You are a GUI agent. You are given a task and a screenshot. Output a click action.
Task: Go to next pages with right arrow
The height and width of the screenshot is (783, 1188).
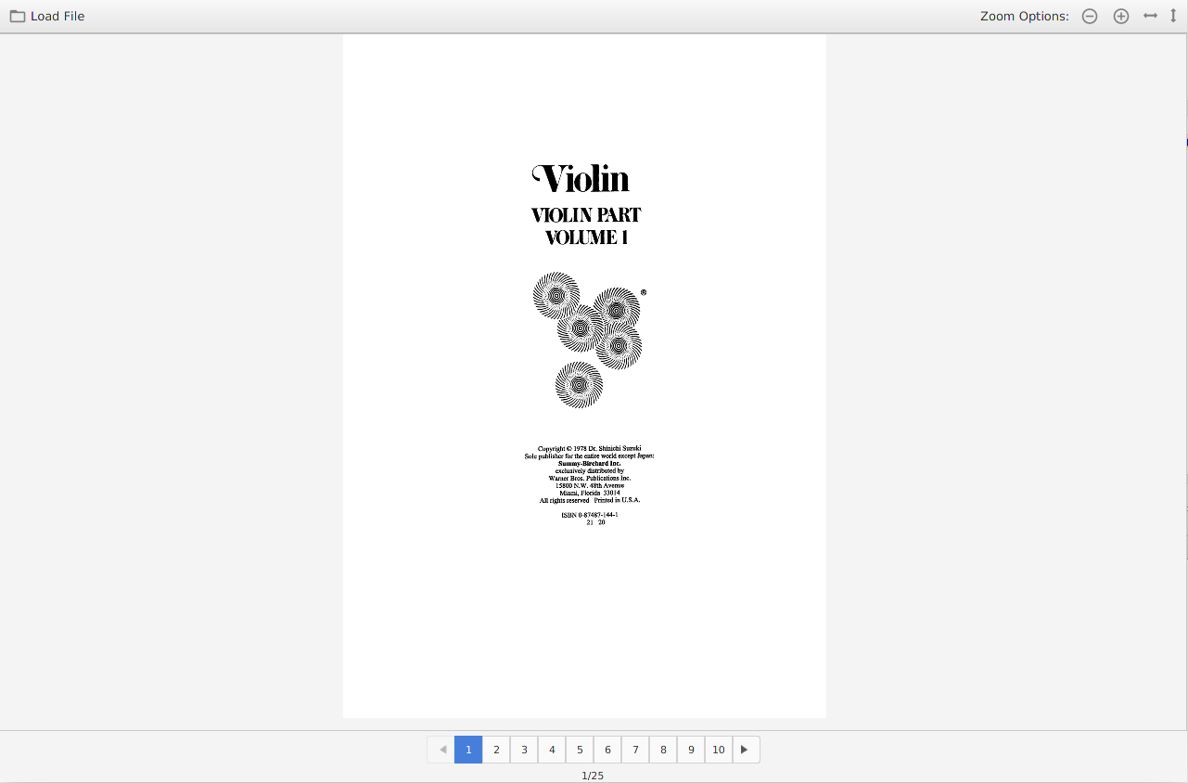[746, 750]
